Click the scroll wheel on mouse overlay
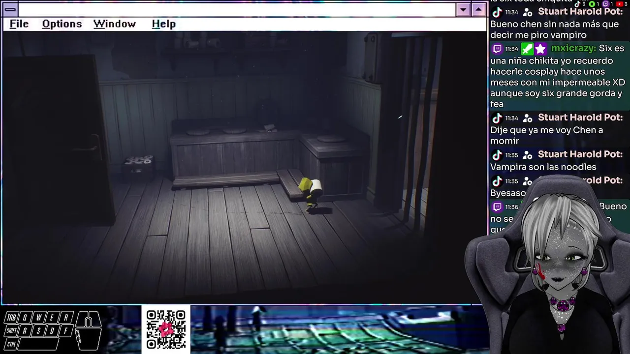The height and width of the screenshot is (354, 630). click(88, 322)
